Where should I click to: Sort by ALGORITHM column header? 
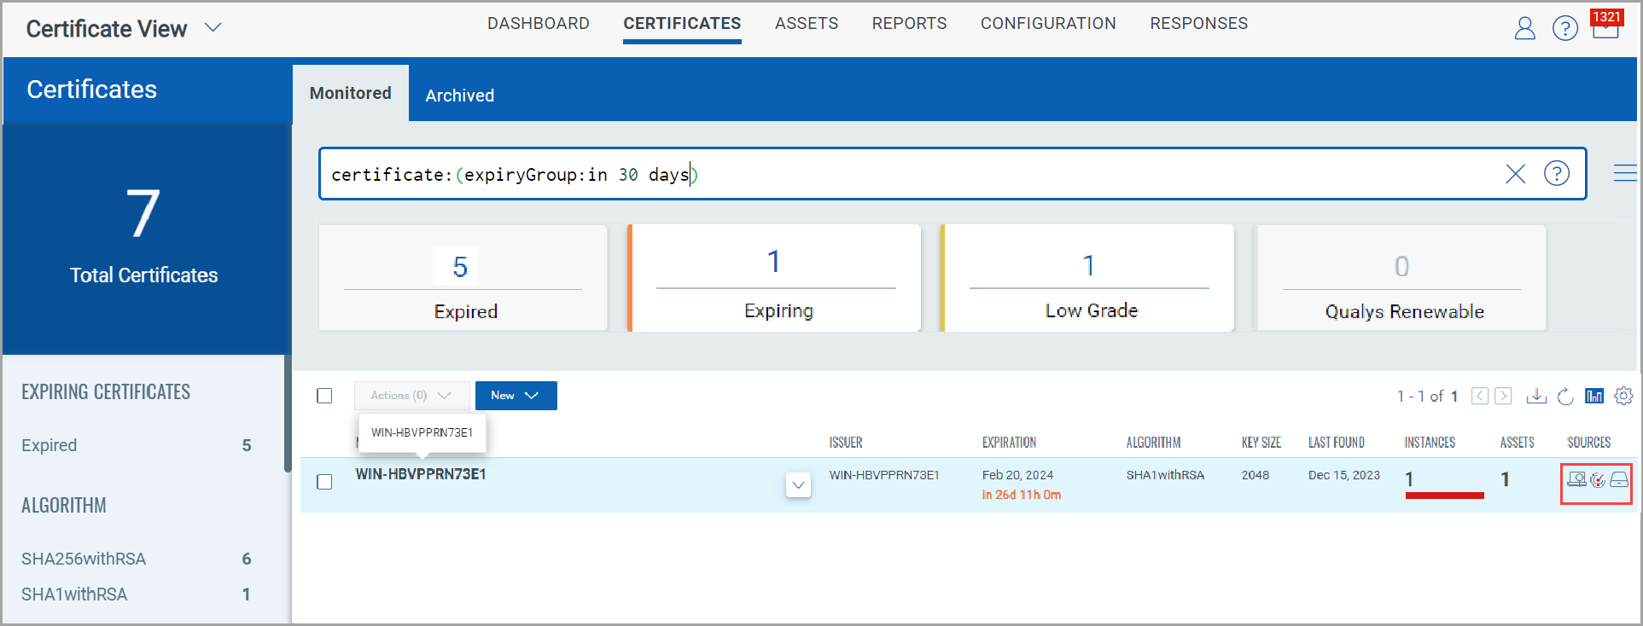(x=1153, y=443)
